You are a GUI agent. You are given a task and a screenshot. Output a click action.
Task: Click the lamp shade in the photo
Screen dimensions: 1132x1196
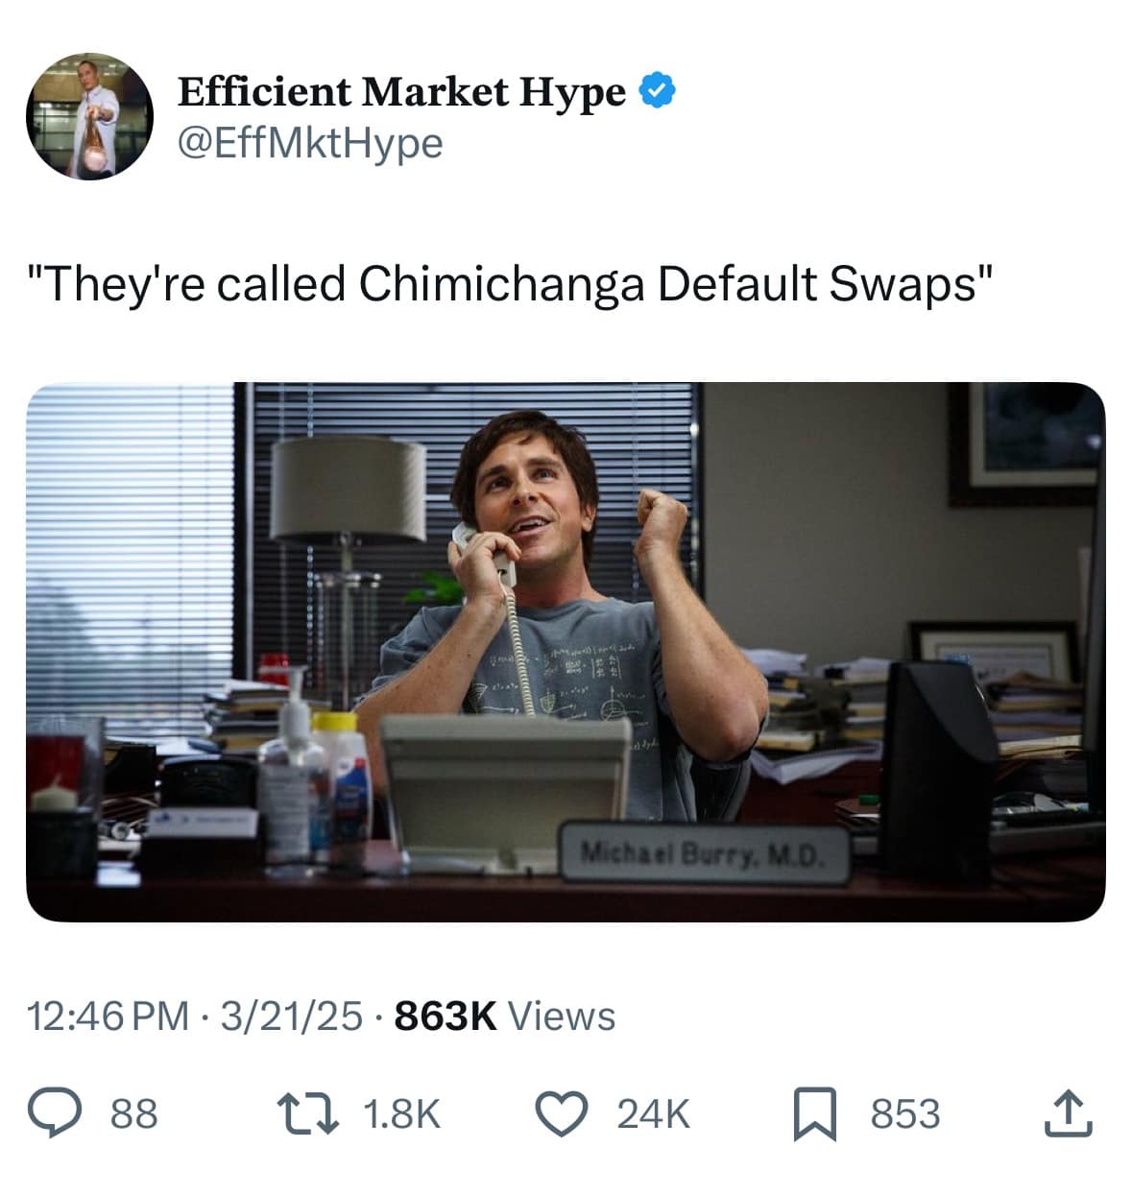[x=348, y=487]
